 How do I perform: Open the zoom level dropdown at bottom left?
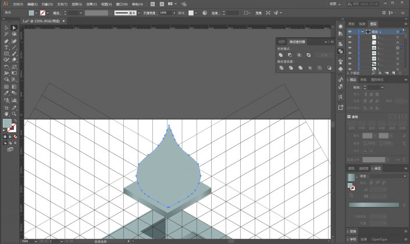[x=36, y=242]
